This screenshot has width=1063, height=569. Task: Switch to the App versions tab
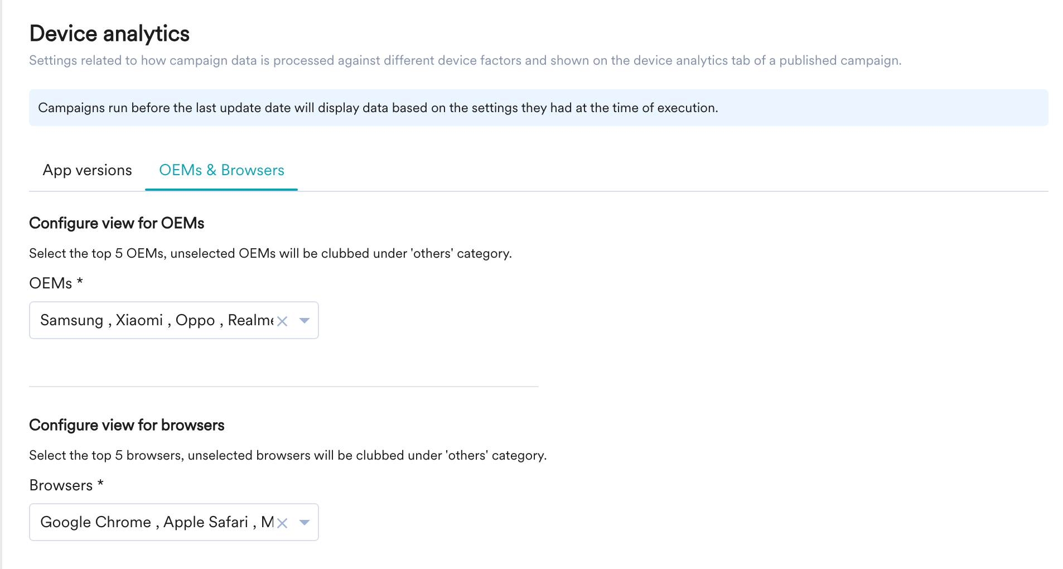[88, 170]
